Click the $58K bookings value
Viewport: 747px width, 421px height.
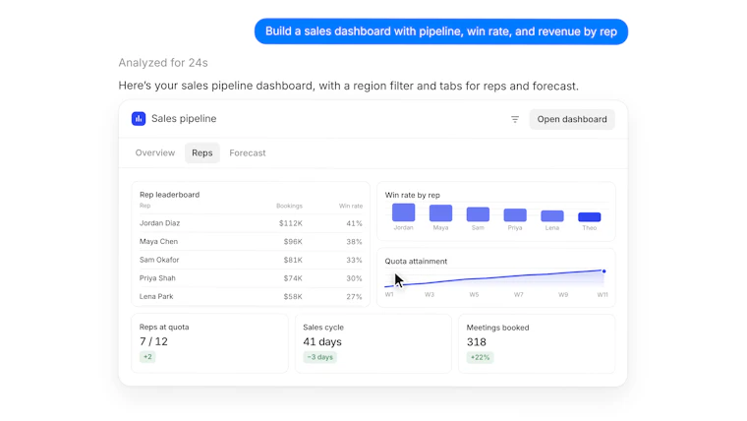[293, 296]
